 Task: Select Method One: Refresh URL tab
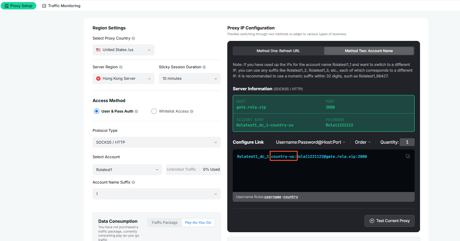(x=278, y=51)
